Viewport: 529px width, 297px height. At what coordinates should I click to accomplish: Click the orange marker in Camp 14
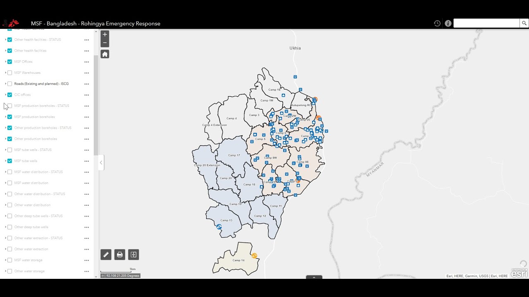[x=254, y=256]
